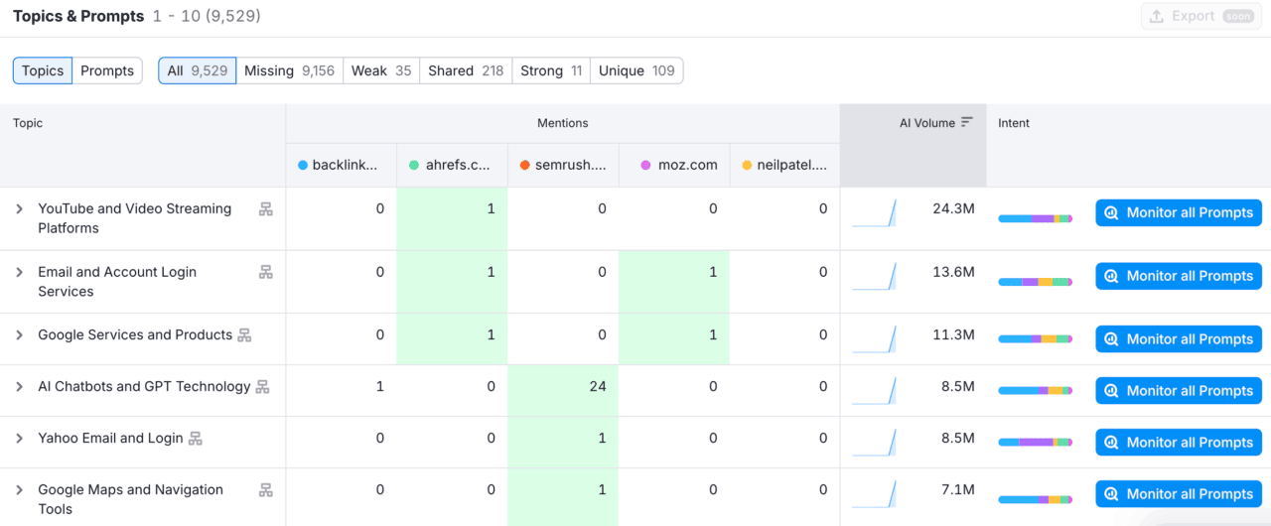
Task: Click ahrefs mention cell for Google Services row
Action: 452,339
